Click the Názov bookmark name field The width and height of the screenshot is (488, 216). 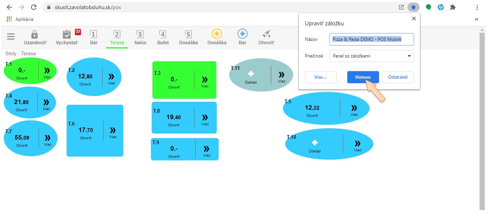(371, 39)
